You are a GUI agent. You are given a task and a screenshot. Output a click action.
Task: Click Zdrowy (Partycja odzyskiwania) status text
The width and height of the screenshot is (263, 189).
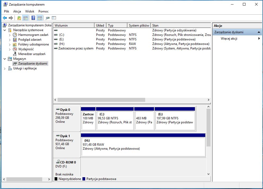pos(174,30)
